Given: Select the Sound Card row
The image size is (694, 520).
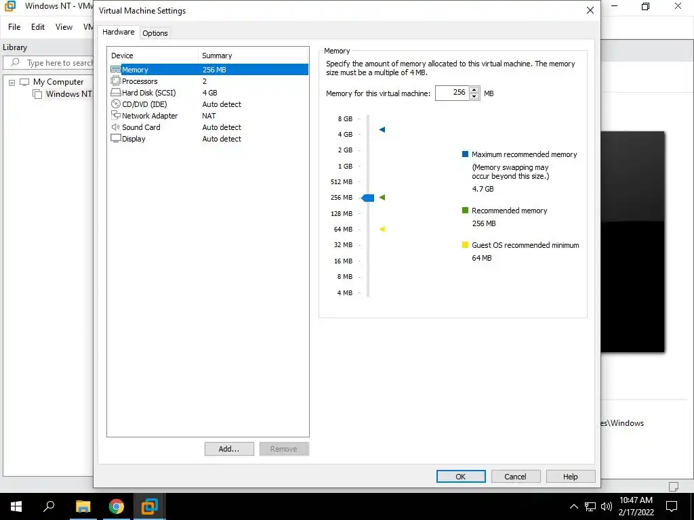Looking at the screenshot, I should pyautogui.click(x=209, y=127).
